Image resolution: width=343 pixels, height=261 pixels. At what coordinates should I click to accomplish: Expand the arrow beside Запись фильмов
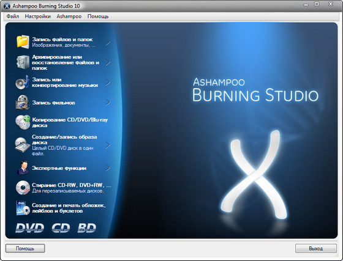(x=108, y=102)
